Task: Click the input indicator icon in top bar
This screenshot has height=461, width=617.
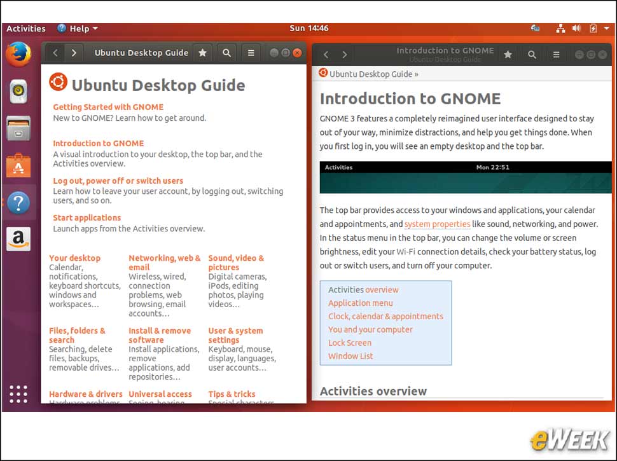Action: pos(535,28)
